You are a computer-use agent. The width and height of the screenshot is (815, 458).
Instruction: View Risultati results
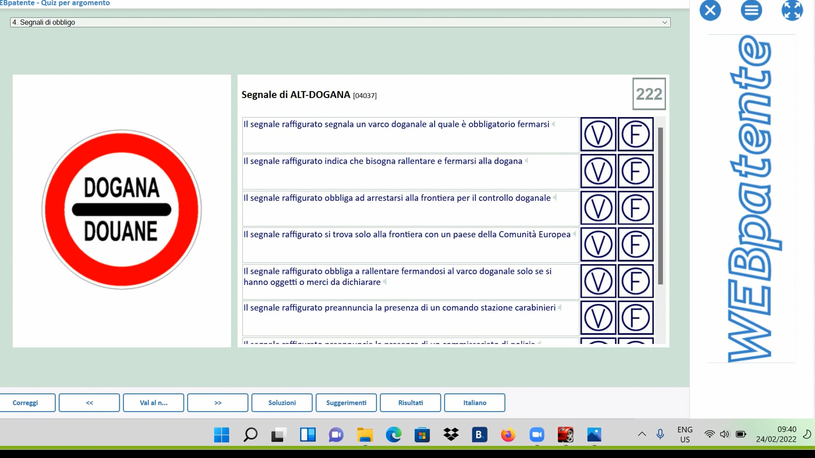[410, 403]
